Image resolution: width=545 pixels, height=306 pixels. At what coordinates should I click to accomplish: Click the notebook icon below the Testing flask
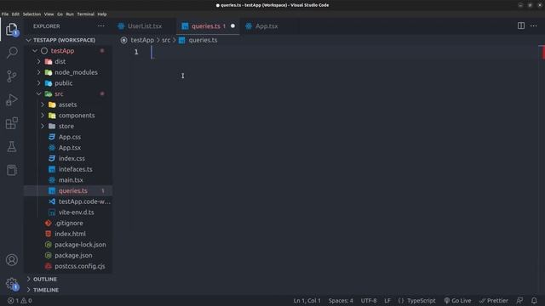[12, 170]
